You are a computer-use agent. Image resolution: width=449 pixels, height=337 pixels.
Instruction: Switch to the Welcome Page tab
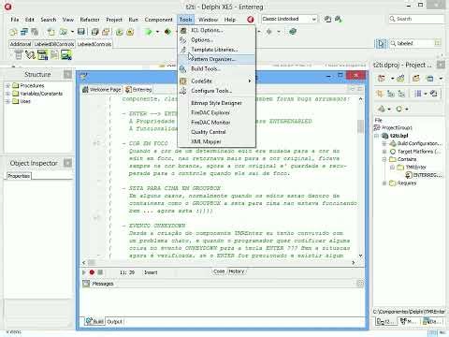point(102,90)
